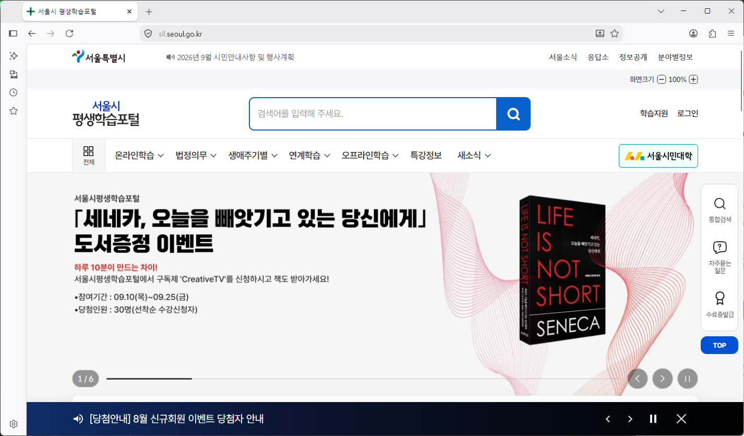The width and height of the screenshot is (744, 436).
Task: Open the LIFE IS NOT SHORT book image
Action: coord(563,270)
